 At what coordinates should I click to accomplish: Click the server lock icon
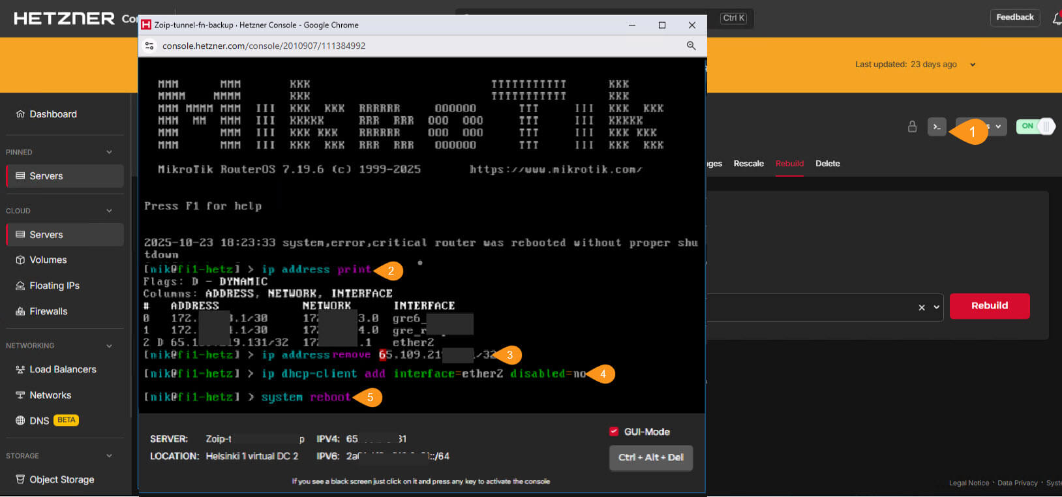point(912,127)
